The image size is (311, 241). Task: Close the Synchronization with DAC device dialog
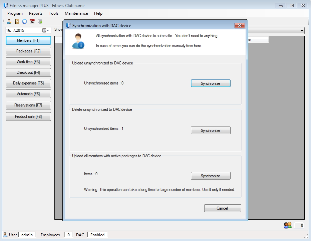240,26
